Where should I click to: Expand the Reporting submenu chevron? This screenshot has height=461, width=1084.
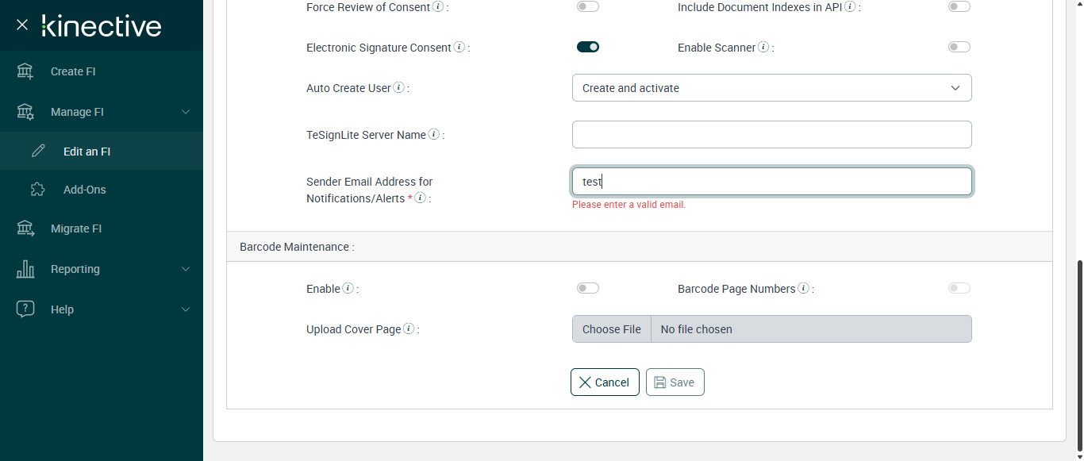coord(186,269)
